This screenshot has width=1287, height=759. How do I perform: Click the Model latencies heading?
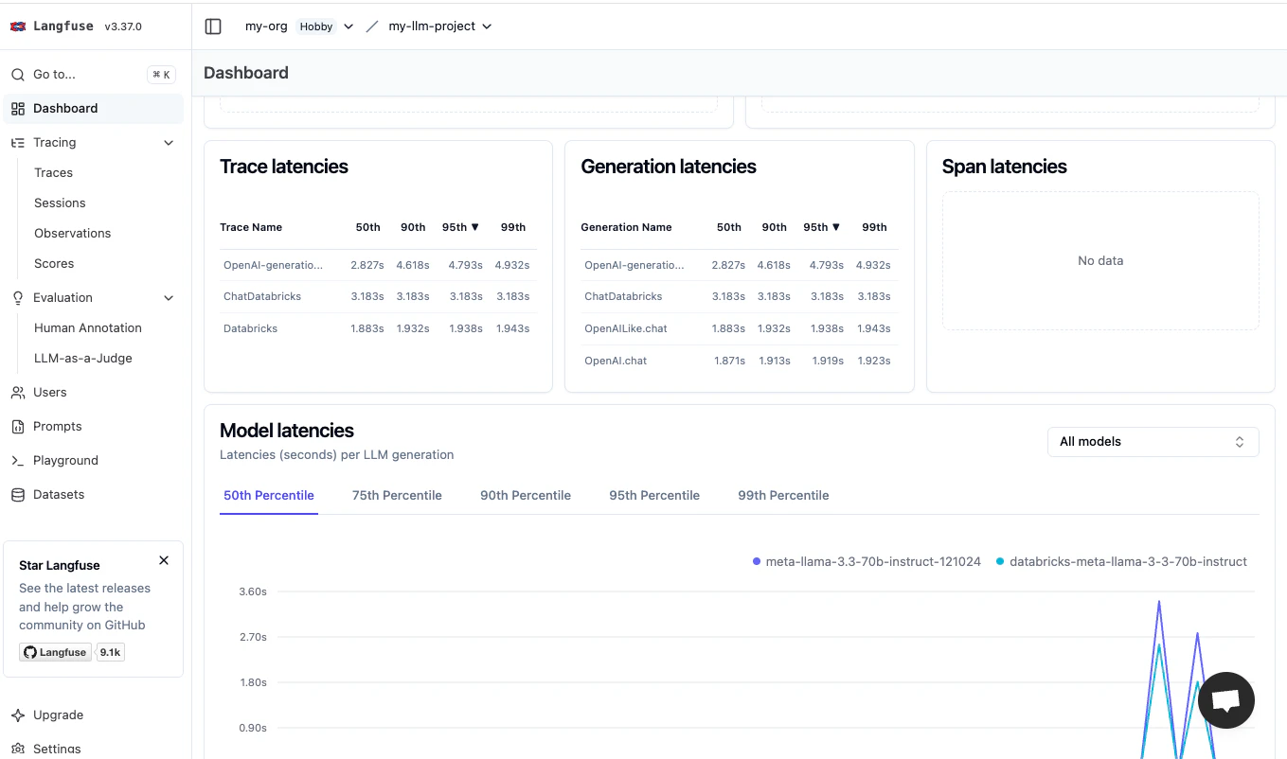[287, 431]
